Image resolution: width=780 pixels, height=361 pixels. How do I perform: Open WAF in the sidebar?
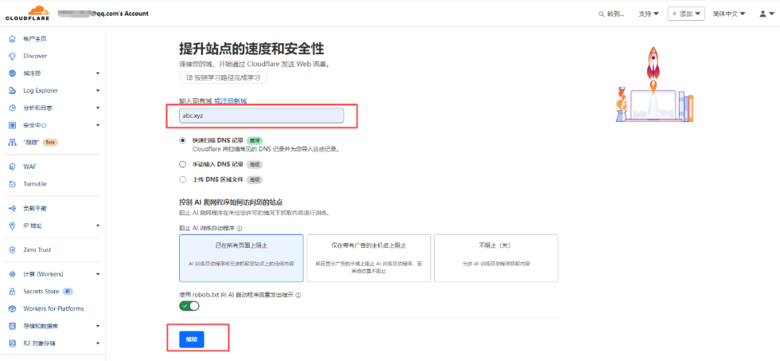pyautogui.click(x=30, y=167)
